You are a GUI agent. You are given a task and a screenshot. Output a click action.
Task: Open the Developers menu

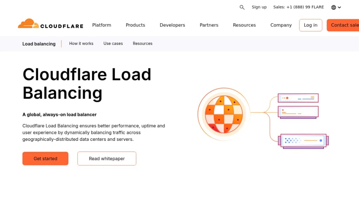(x=173, y=25)
